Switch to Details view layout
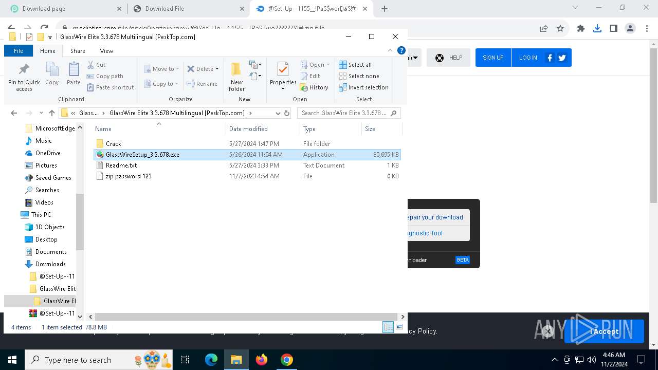Image resolution: width=658 pixels, height=370 pixels. pyautogui.click(x=388, y=327)
